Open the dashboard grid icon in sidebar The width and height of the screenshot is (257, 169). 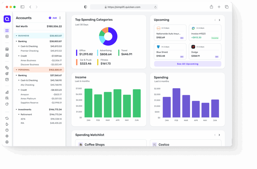tap(7, 31)
